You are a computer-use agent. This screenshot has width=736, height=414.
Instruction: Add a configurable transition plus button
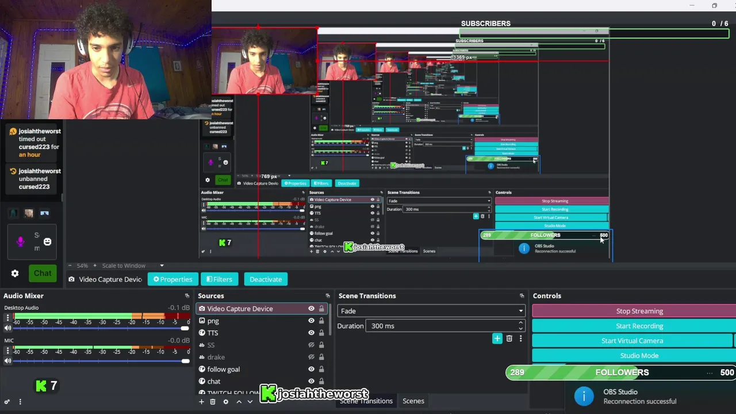click(x=497, y=339)
